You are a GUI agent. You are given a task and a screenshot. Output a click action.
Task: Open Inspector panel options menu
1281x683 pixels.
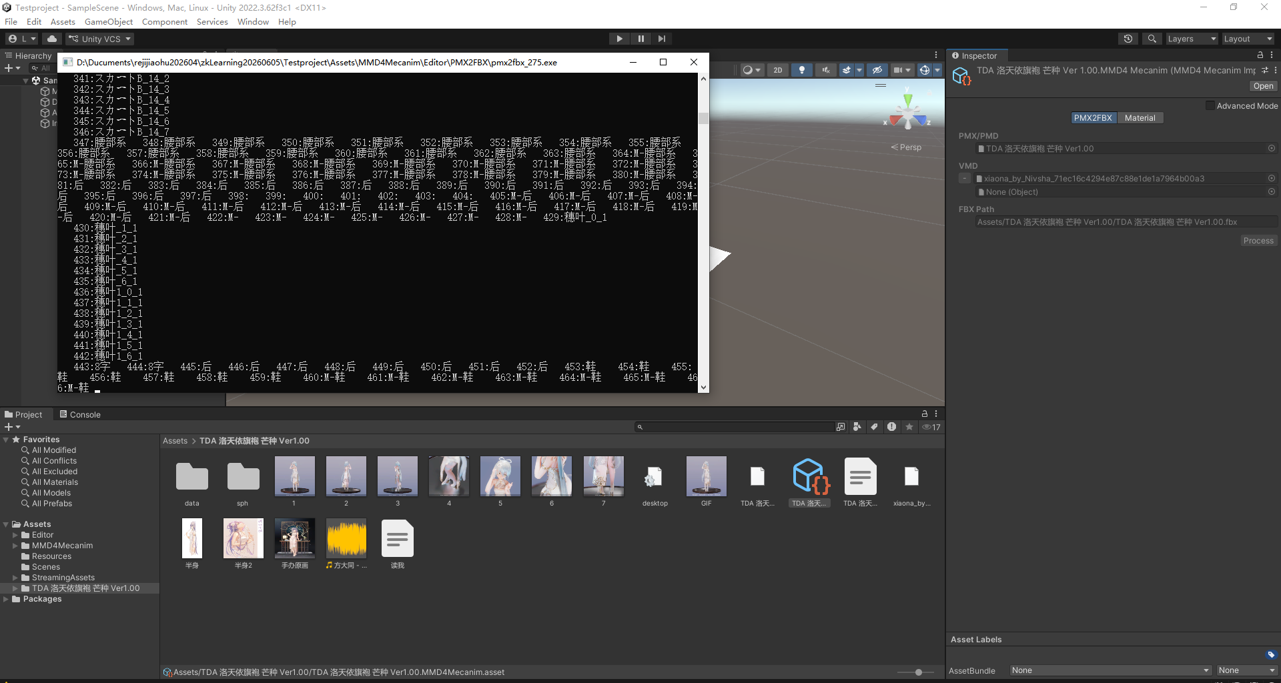[x=1272, y=55]
